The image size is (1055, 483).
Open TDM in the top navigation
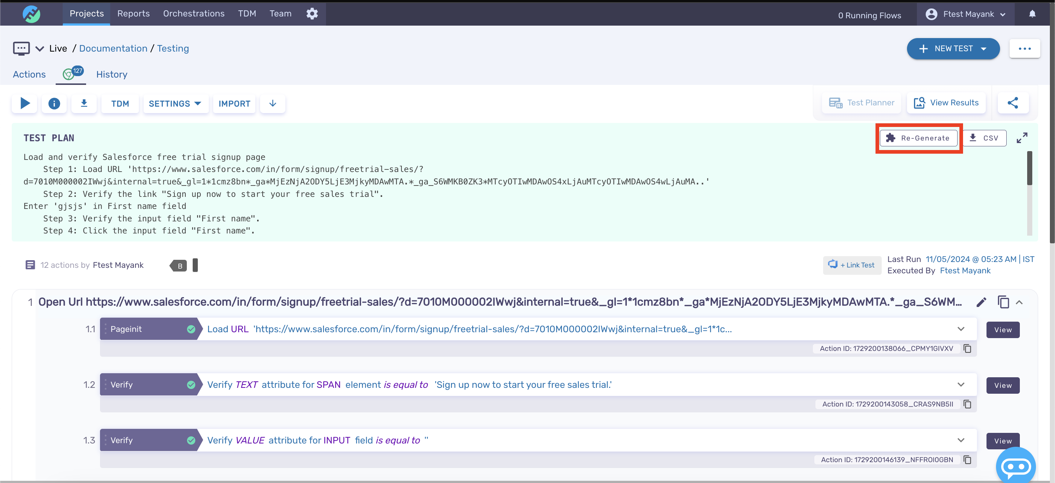pyautogui.click(x=247, y=14)
